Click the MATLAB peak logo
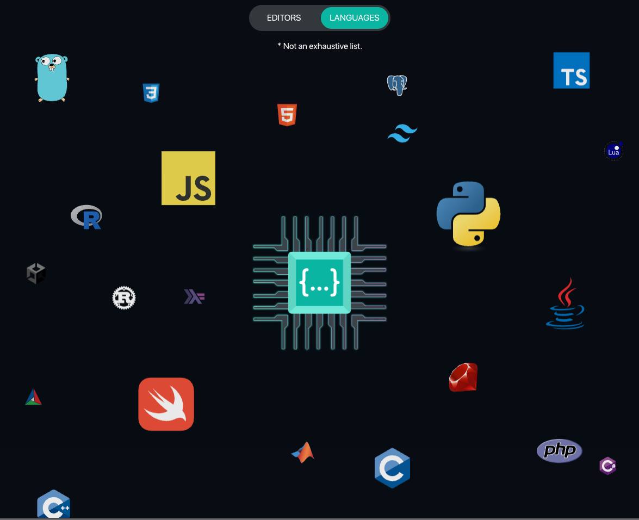The width and height of the screenshot is (639, 520). (x=303, y=453)
